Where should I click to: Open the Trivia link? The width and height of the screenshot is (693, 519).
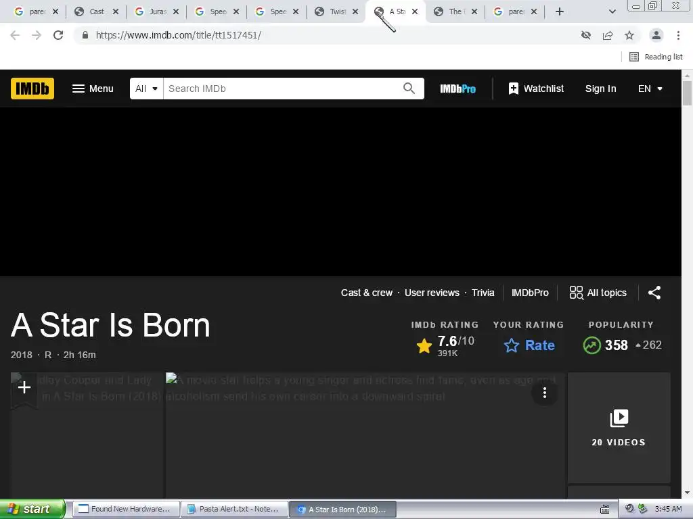point(483,293)
